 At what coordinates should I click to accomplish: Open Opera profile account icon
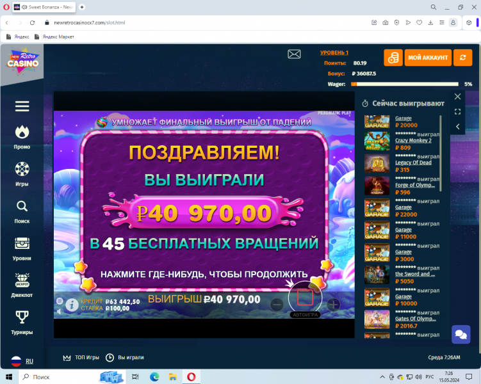click(x=453, y=22)
